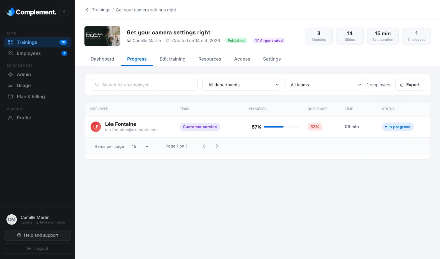Click the 09 min time value
This screenshot has height=259, width=440.
click(352, 127)
